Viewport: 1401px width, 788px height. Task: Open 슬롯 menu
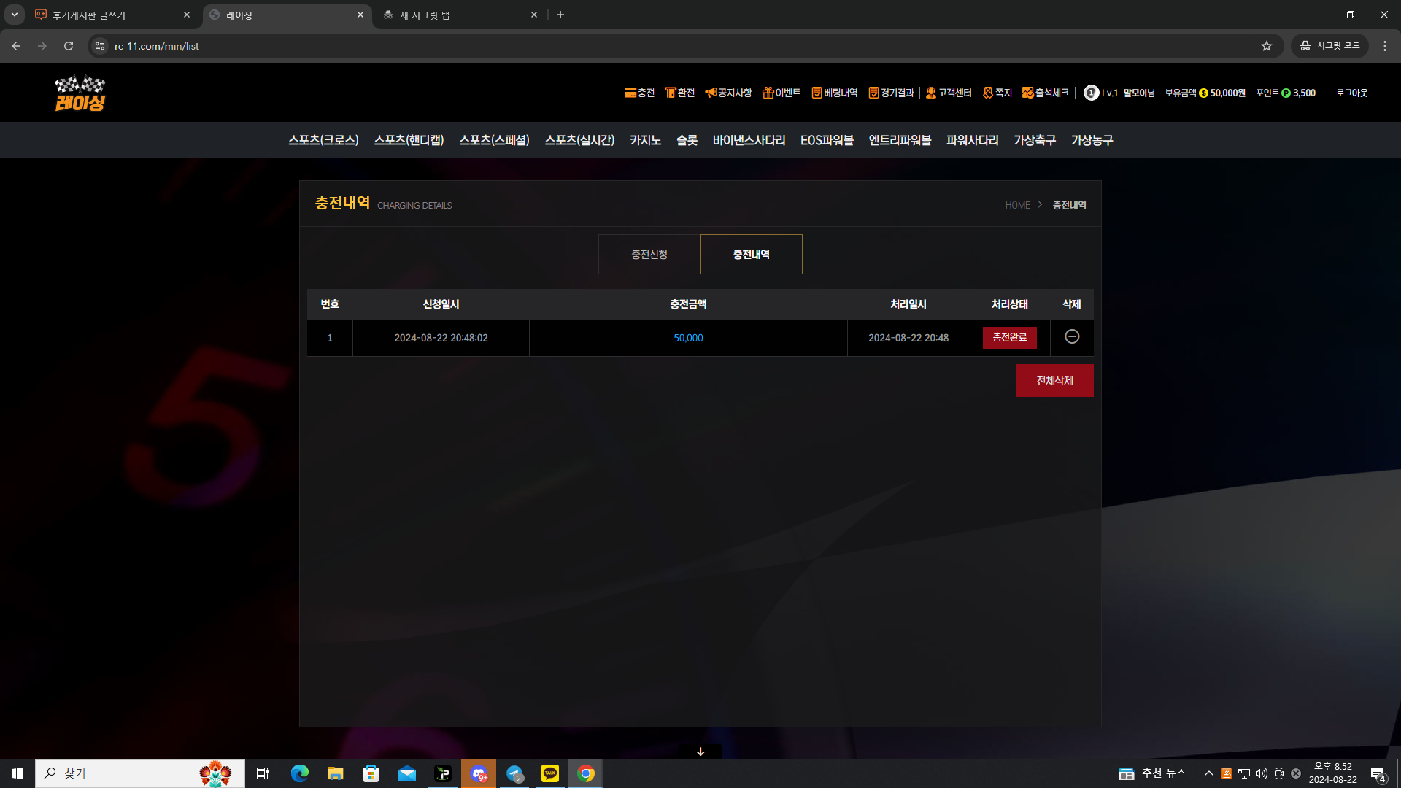687,140
